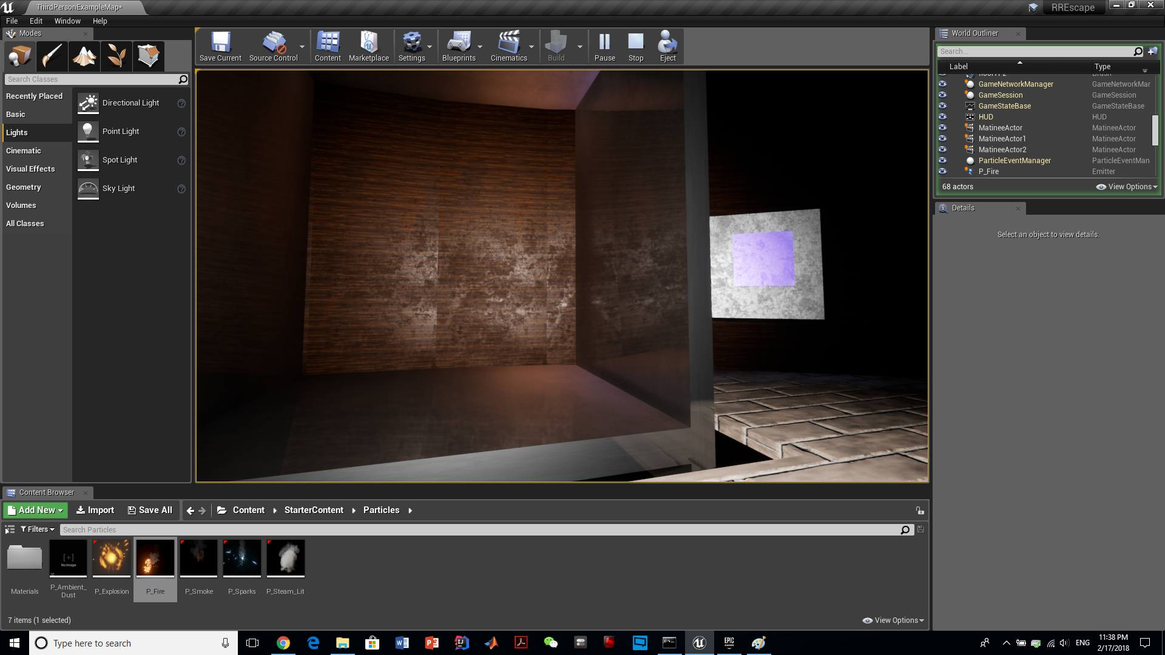Toggle GameSession actor visibility eye

point(942,95)
